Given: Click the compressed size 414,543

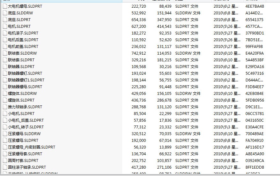Looking at the screenshot, I should [x=164, y=27].
